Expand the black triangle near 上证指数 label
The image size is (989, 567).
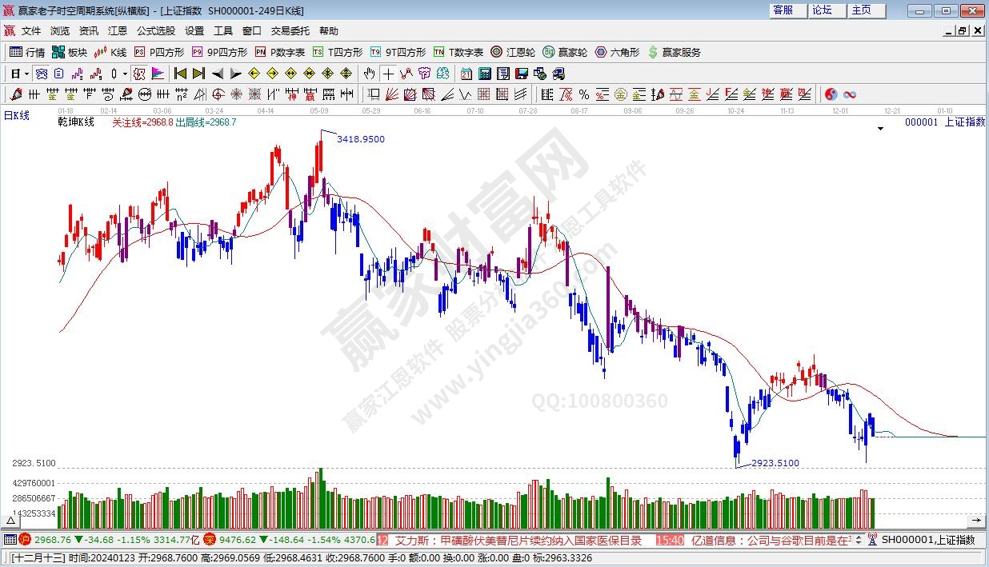point(880,128)
